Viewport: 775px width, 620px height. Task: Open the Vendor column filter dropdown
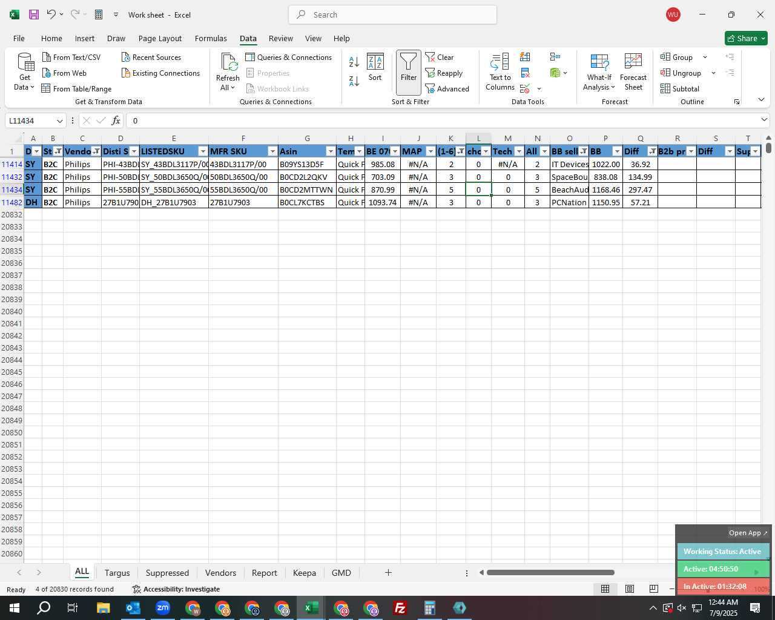96,151
